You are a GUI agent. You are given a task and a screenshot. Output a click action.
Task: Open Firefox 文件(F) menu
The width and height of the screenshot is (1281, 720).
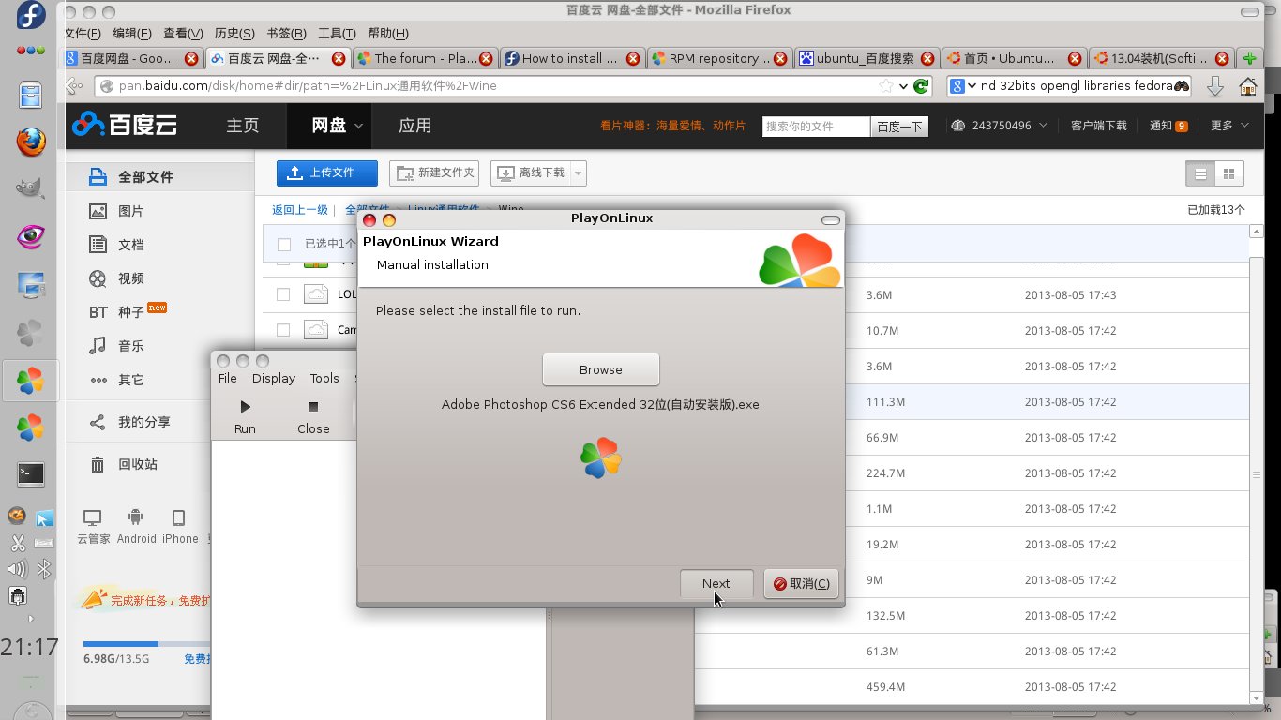coord(82,33)
